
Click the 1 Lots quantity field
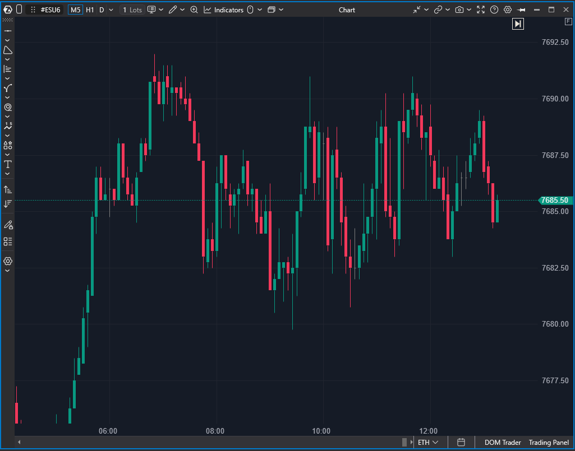click(132, 10)
